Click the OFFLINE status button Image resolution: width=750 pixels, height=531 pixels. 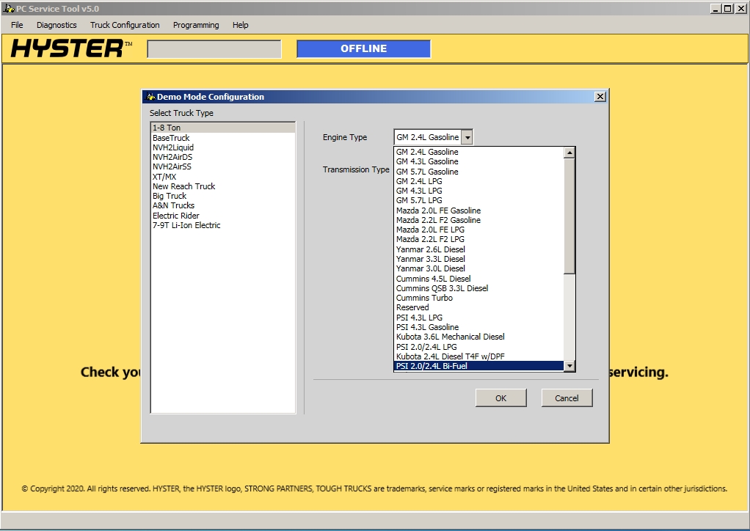tap(363, 48)
